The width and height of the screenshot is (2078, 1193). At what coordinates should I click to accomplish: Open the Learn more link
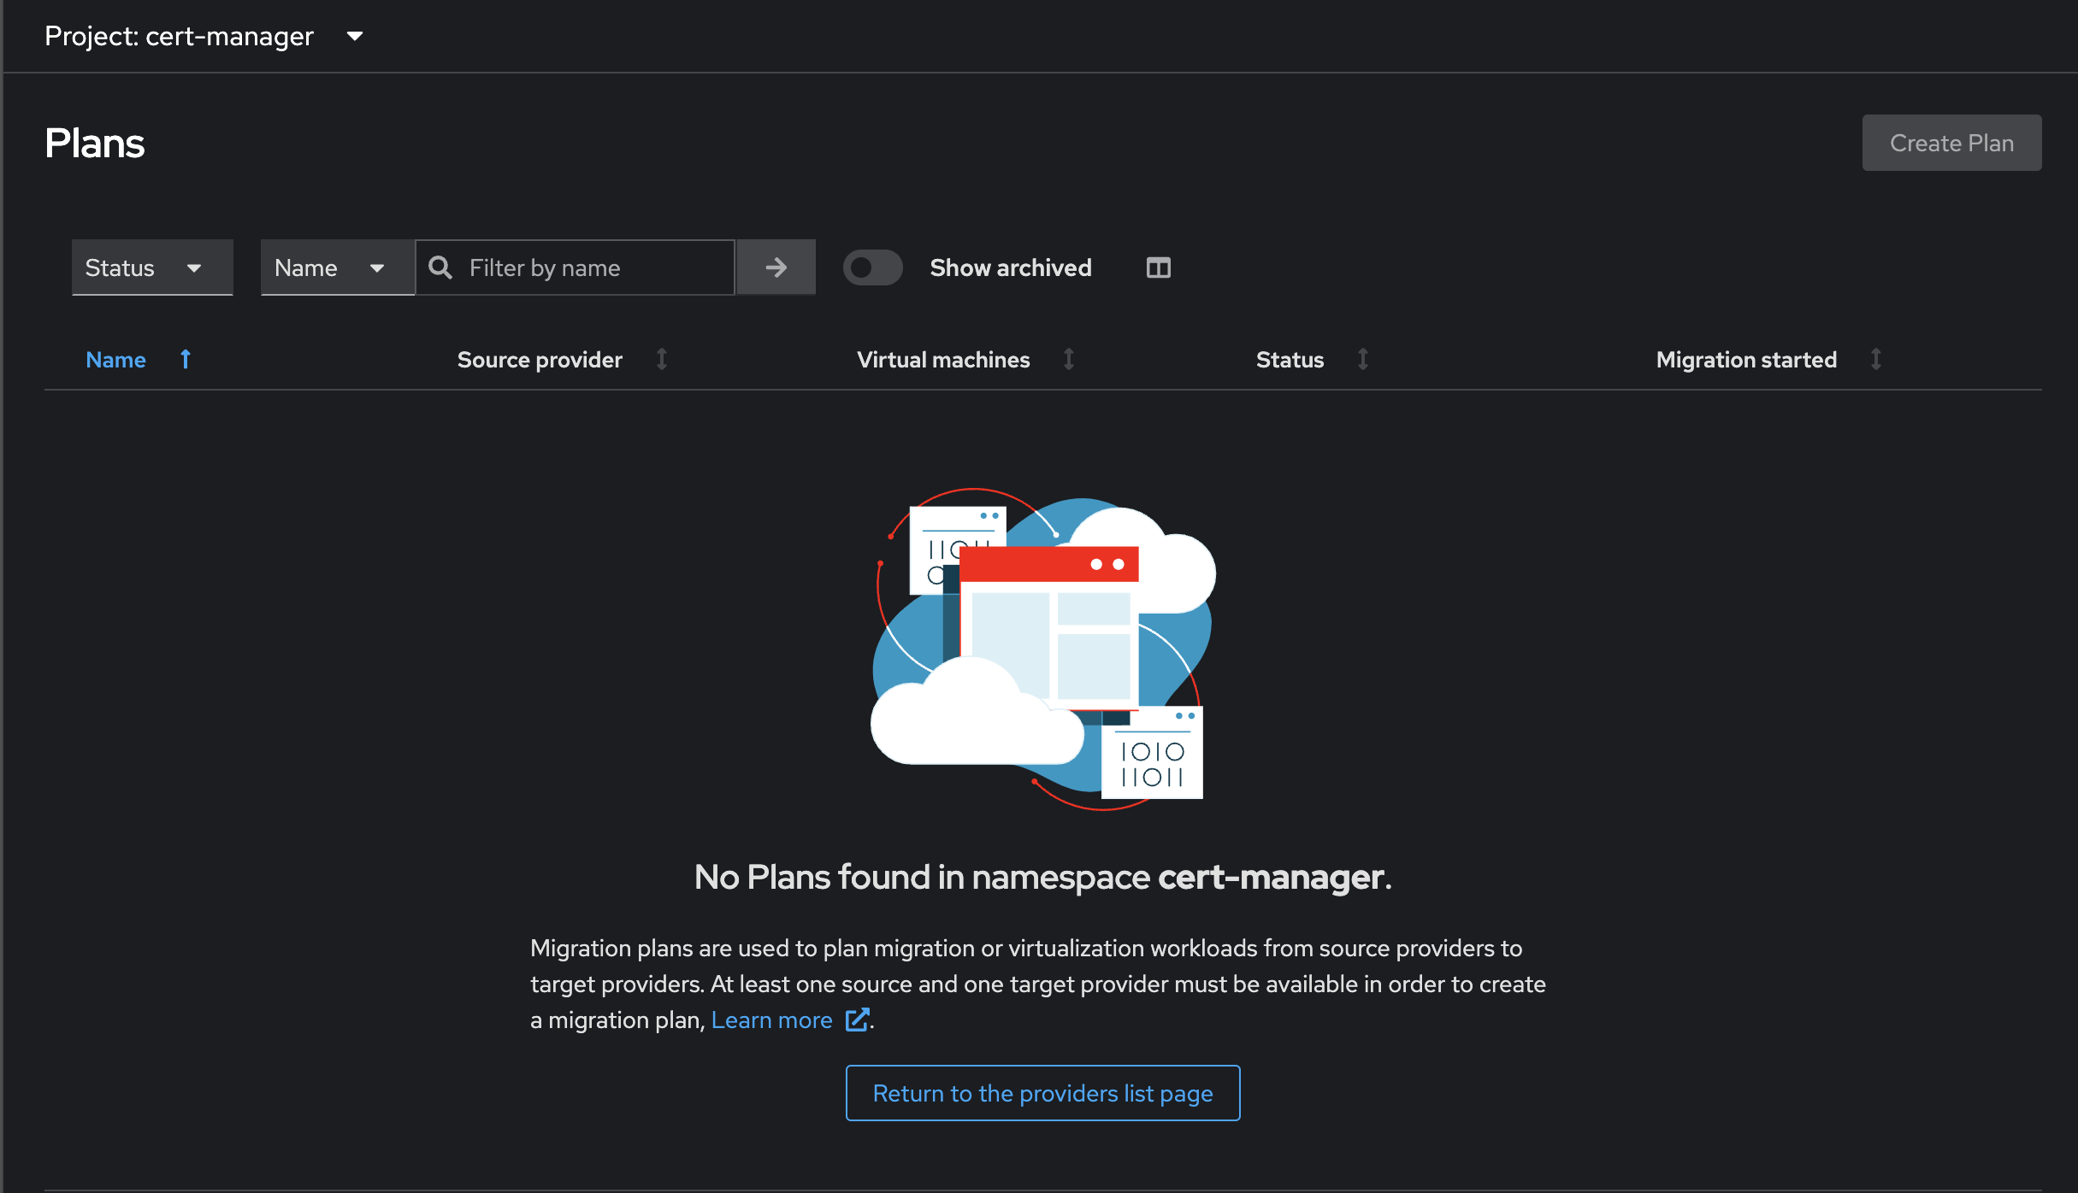[771, 1020]
